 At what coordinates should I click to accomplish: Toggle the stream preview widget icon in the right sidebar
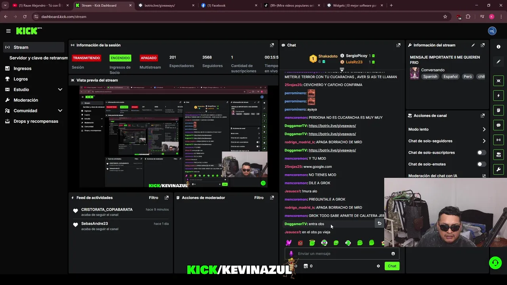coord(498,81)
